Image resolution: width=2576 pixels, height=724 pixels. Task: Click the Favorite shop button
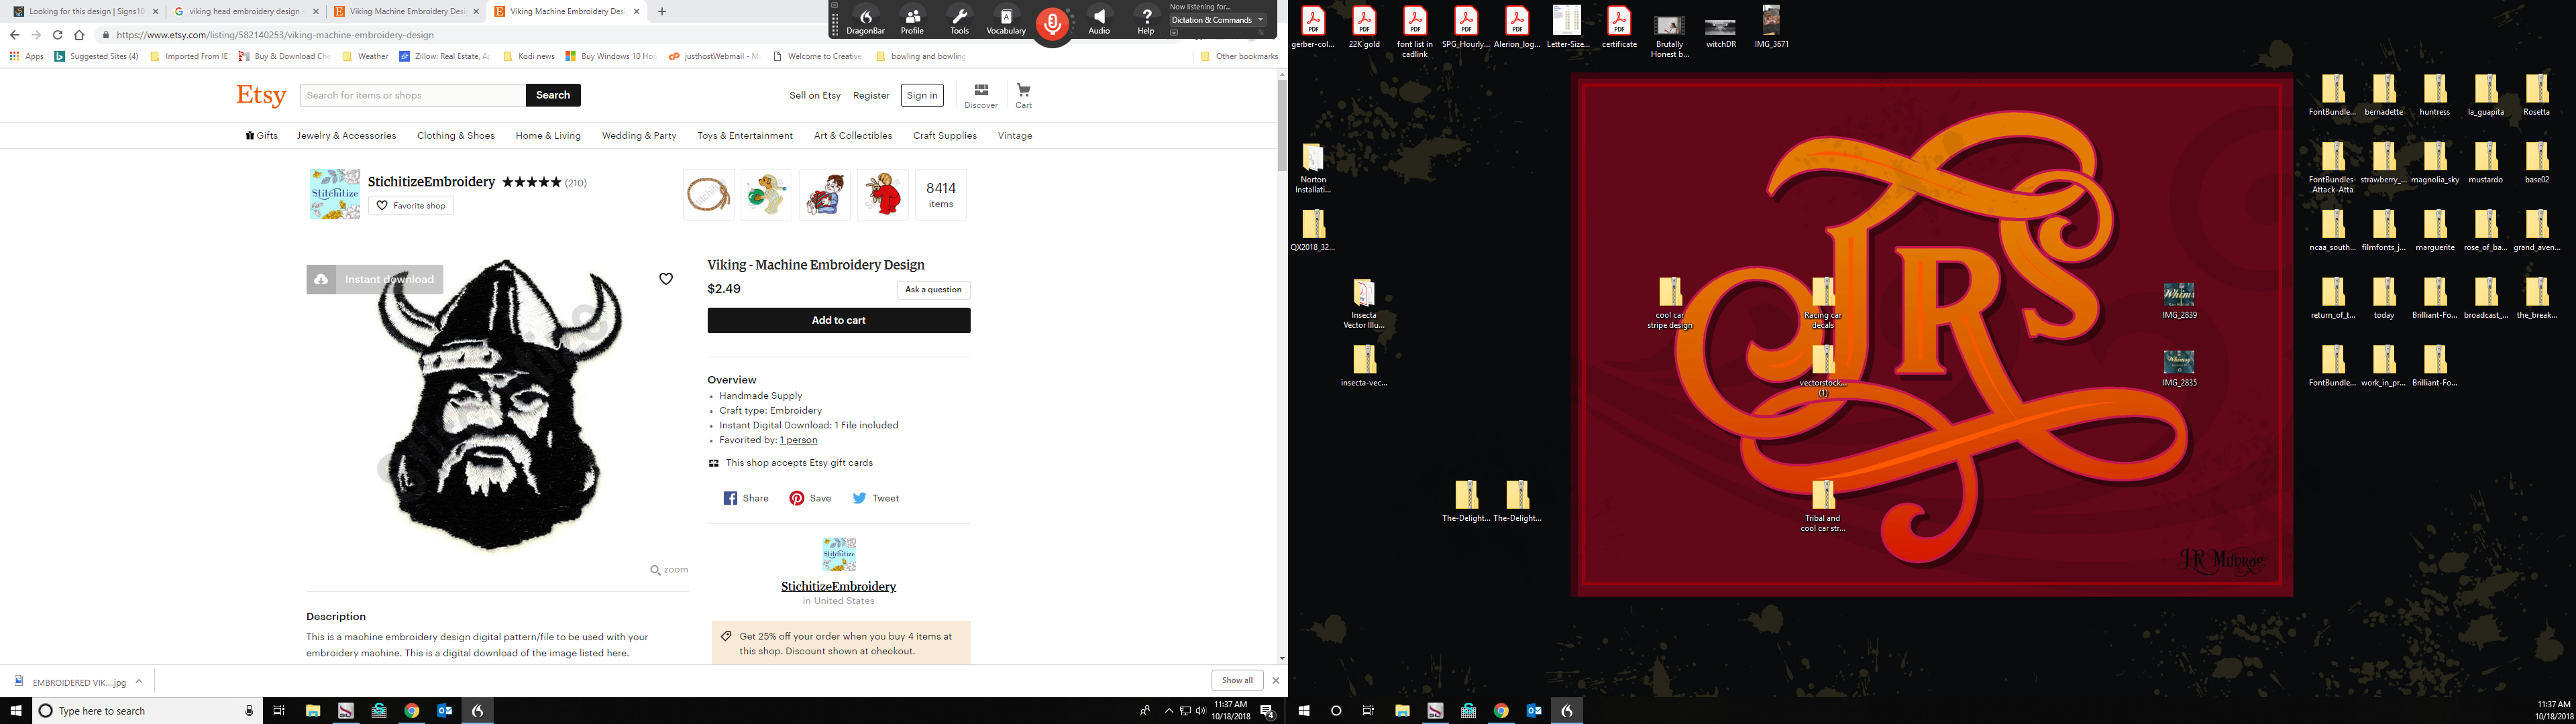coord(411,205)
